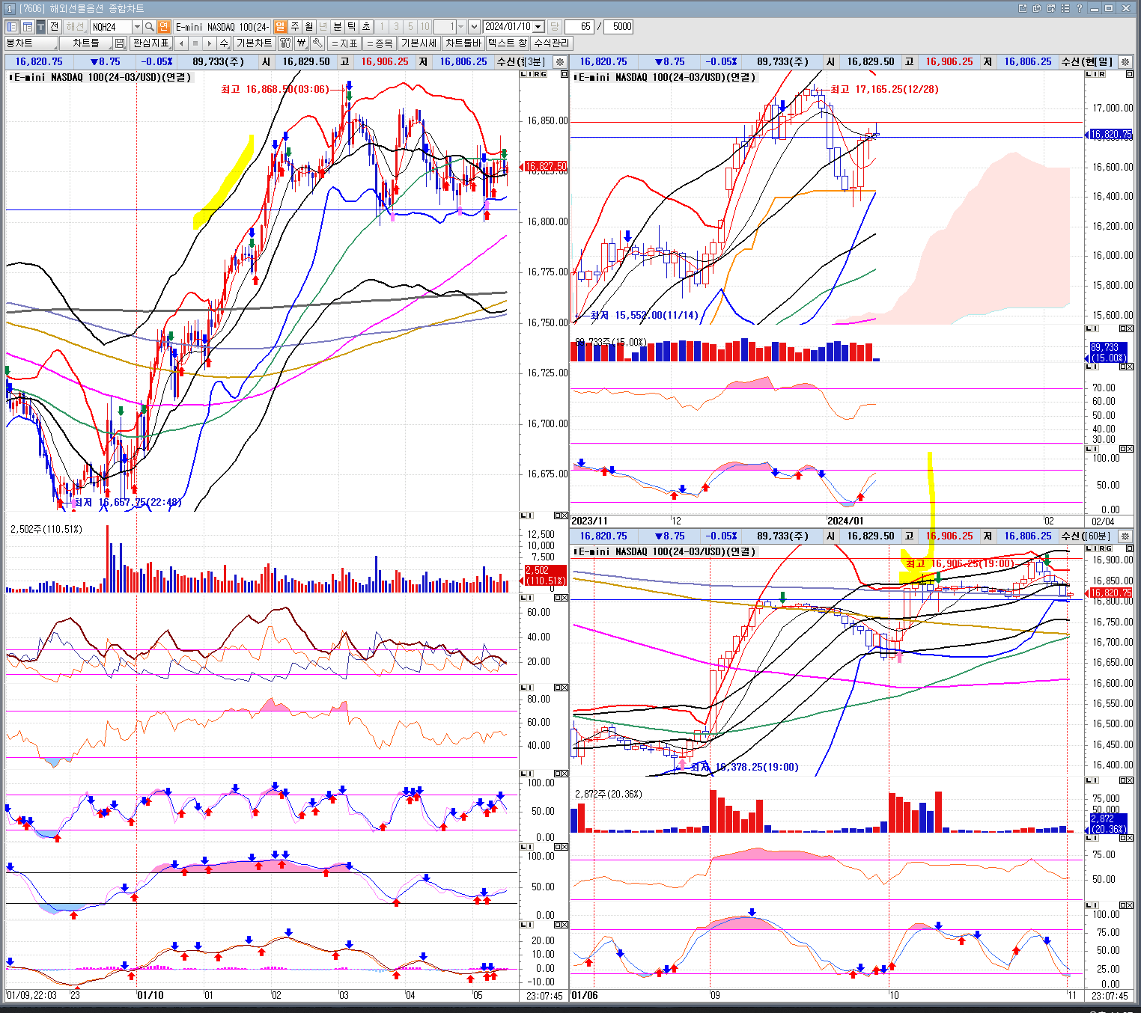1141x1013 pixels.
Task: Open the =종목 symbols tab
Action: coord(380,43)
